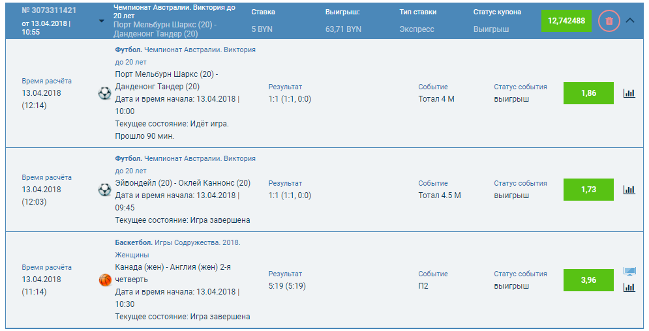Image resolution: width=649 pixels, height=331 pixels.
Task: Click the Статус купона column header
Action: [497, 12]
